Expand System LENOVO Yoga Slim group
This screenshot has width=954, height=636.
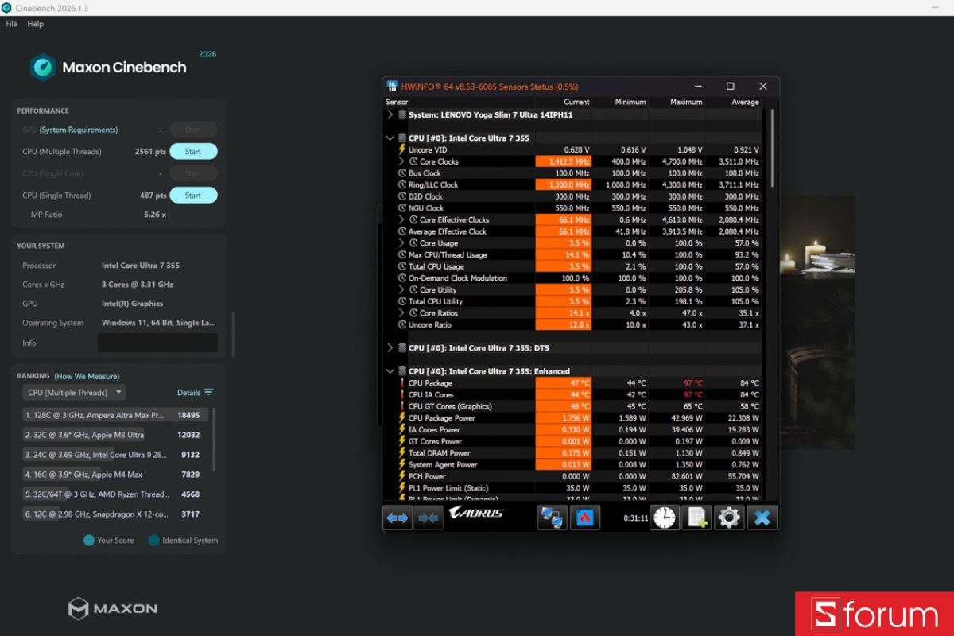[x=390, y=114]
